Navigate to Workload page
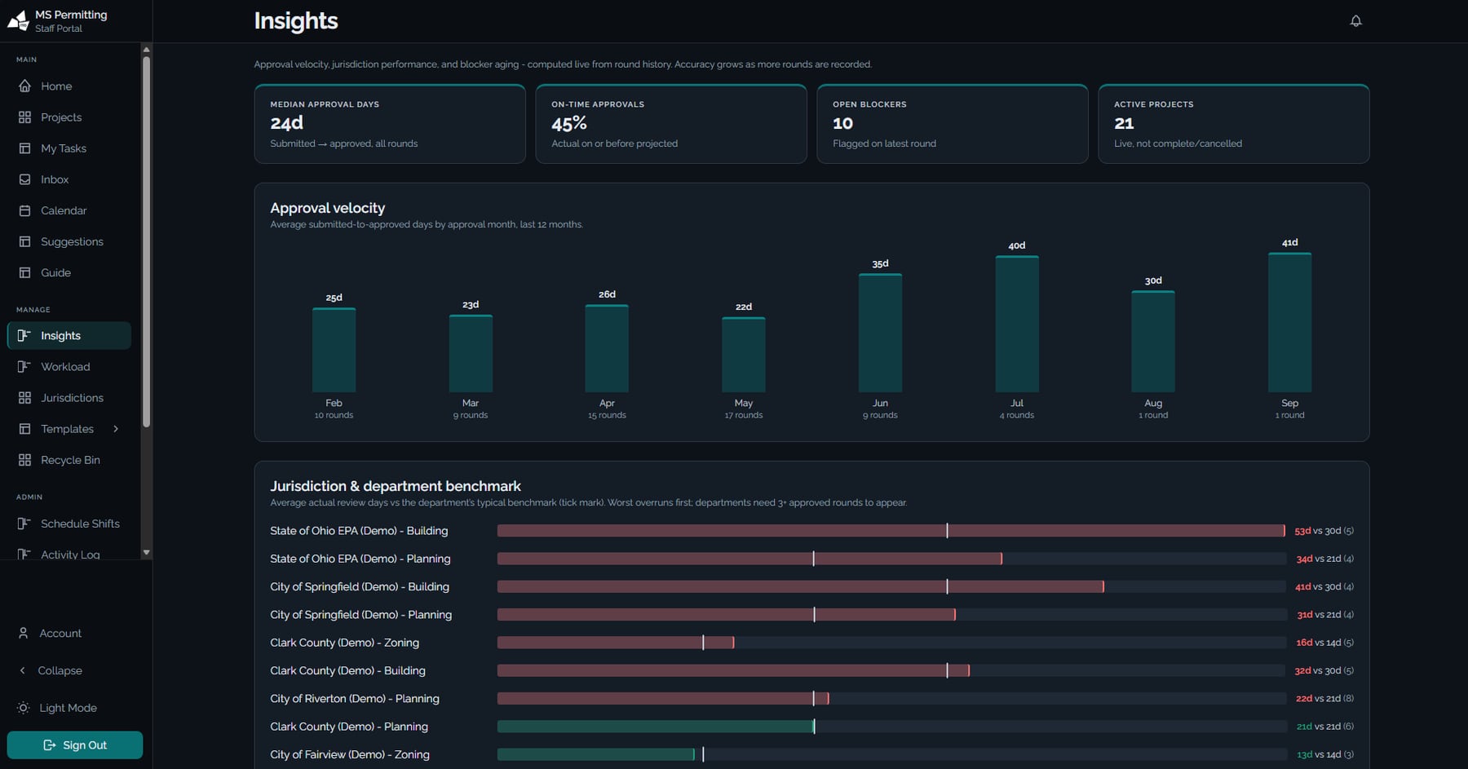Screen dimensions: 1468x769 point(69,367)
